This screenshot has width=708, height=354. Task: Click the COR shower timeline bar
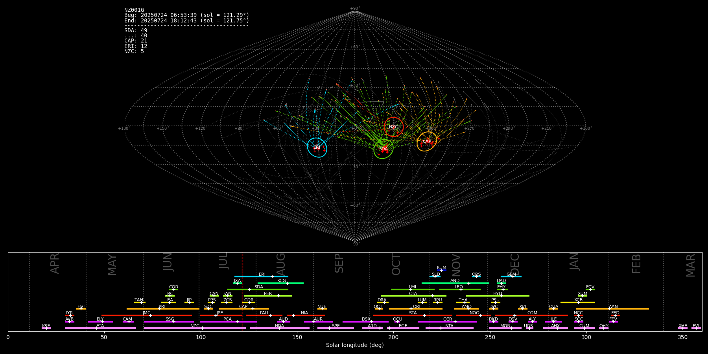pos(173,289)
